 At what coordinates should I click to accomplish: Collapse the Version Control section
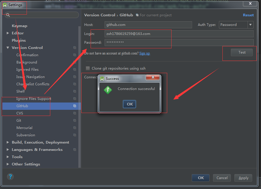click(x=8, y=48)
